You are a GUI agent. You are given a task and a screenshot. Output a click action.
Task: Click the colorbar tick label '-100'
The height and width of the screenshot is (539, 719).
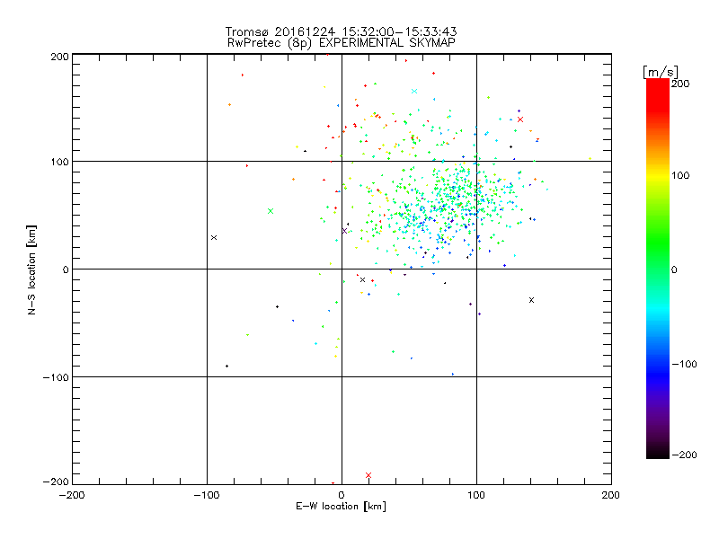tap(684, 365)
